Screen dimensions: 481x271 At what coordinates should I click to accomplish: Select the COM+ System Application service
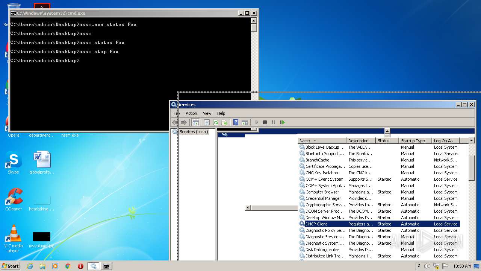coord(379,186)
